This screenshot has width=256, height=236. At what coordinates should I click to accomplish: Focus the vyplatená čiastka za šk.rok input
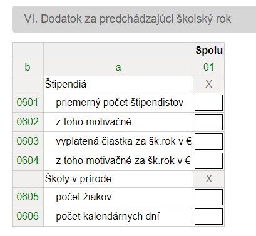(208, 141)
